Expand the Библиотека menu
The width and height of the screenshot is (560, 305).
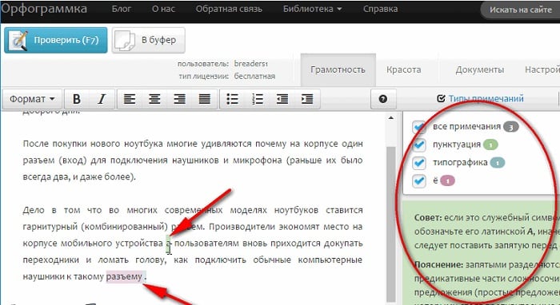[x=312, y=9]
